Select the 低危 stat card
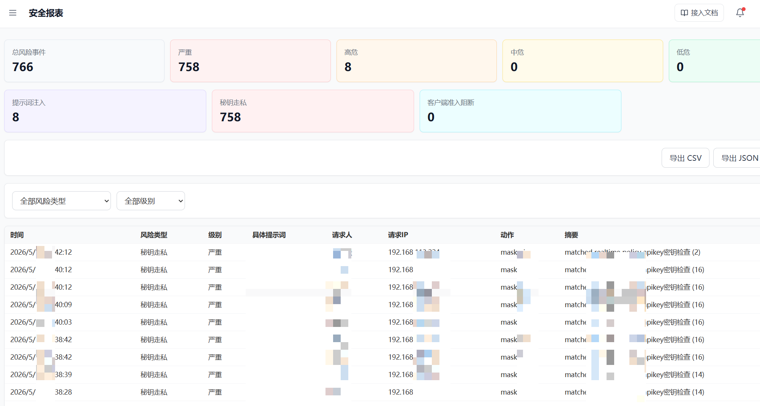The width and height of the screenshot is (760, 406). tap(714, 61)
